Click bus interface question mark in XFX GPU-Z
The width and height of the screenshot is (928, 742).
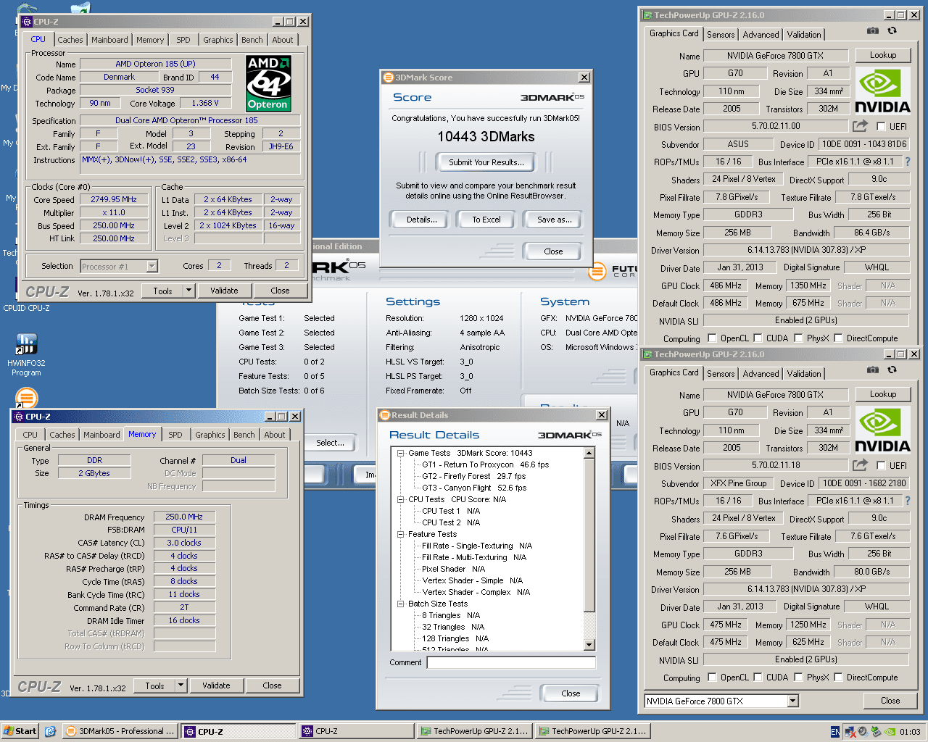tap(907, 501)
